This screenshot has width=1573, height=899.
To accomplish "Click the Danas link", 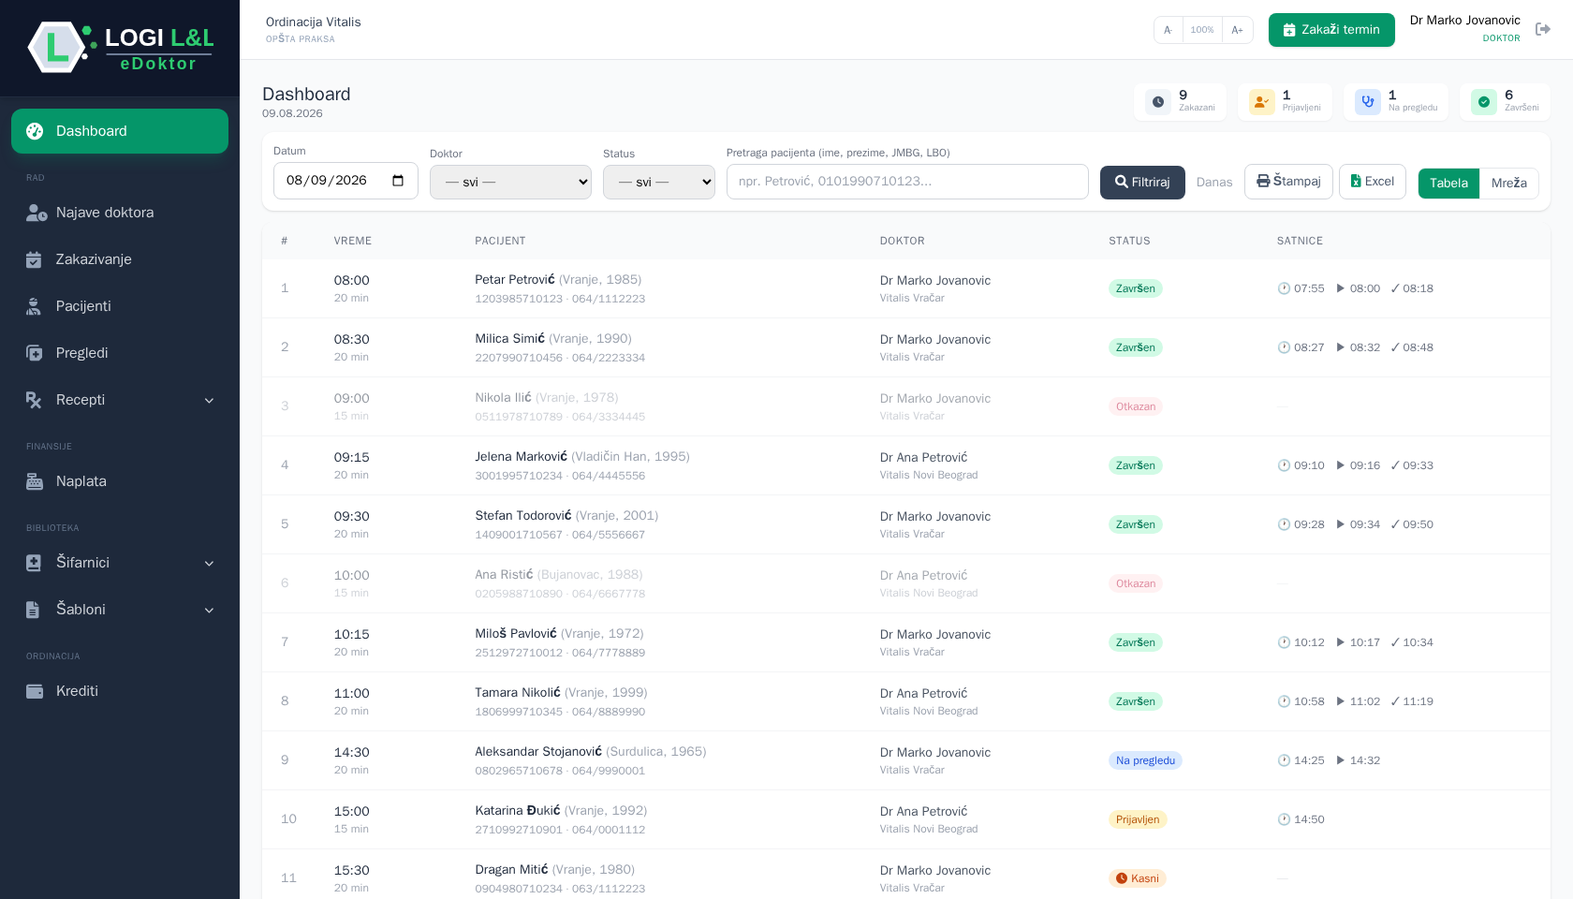I will 1214,183.
